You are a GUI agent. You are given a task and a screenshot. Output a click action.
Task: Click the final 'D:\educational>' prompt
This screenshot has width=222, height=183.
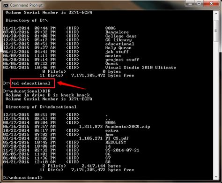23,178
